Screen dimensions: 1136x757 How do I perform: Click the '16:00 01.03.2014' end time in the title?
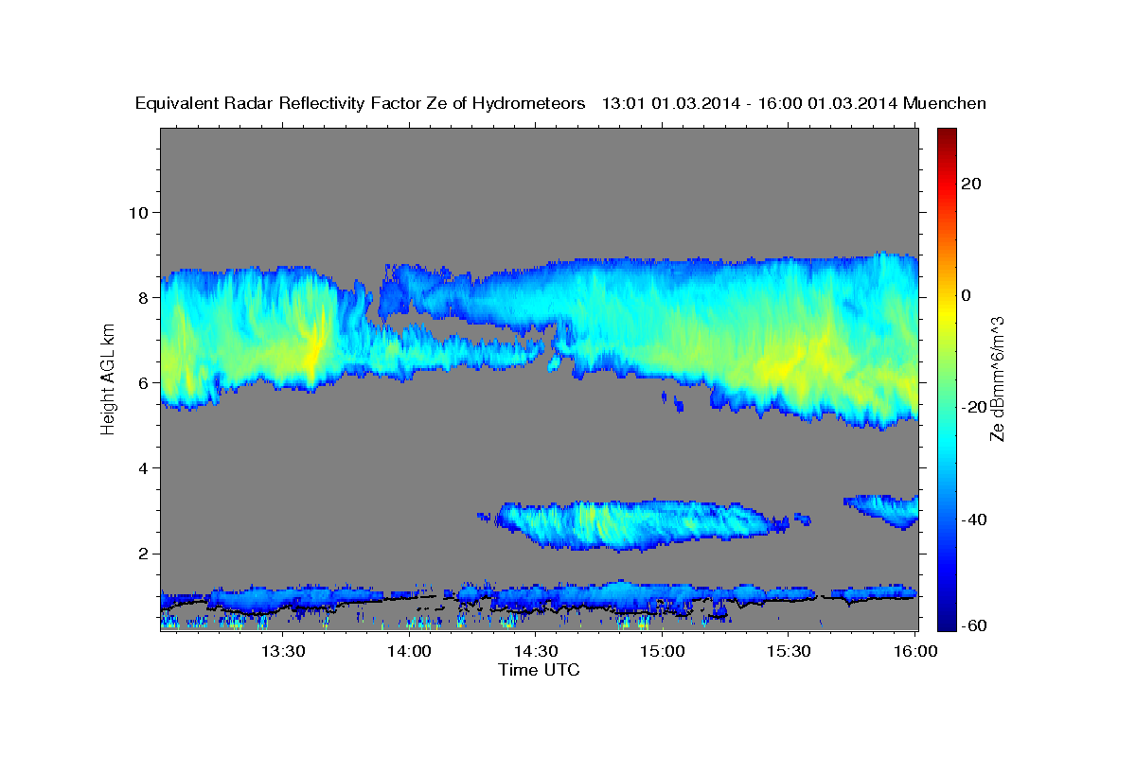(830, 104)
